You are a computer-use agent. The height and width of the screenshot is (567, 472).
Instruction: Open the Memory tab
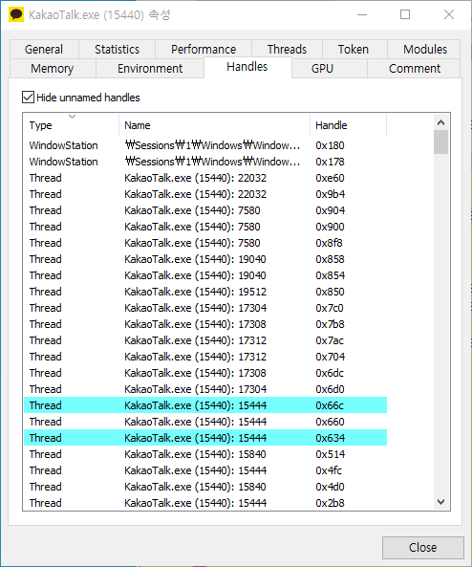pyautogui.click(x=53, y=68)
